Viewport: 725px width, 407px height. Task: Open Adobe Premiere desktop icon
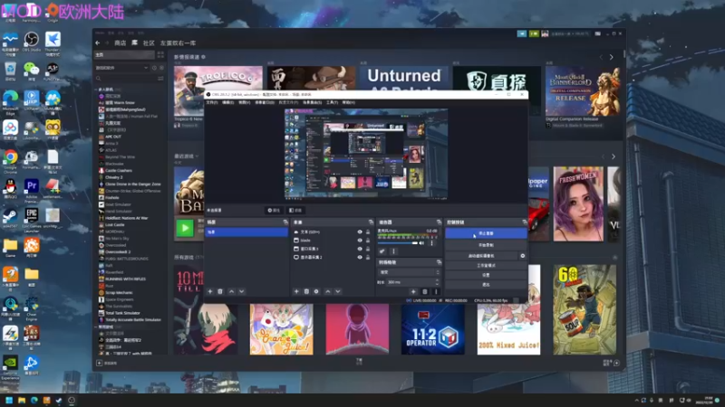point(32,189)
